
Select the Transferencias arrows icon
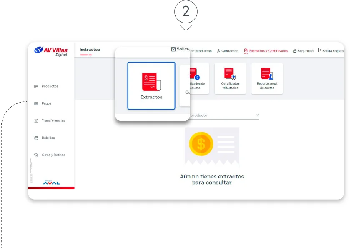tap(36, 121)
